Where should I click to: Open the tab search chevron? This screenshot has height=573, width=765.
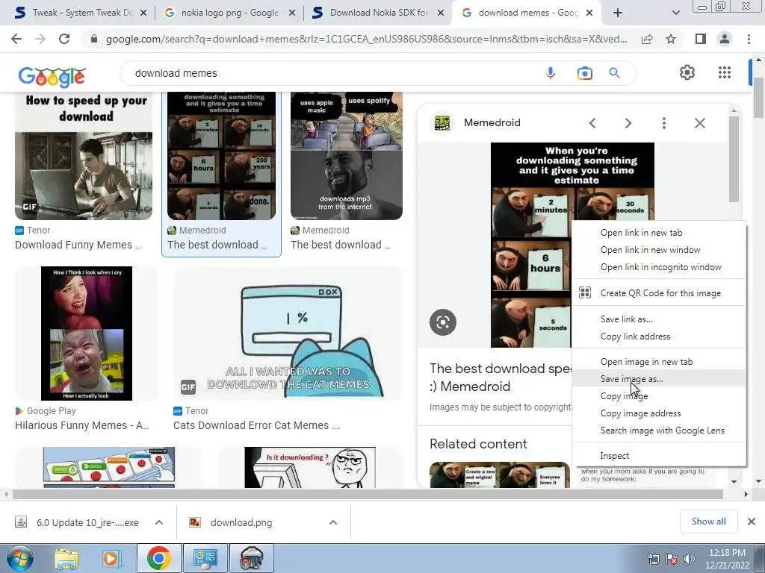(675, 13)
